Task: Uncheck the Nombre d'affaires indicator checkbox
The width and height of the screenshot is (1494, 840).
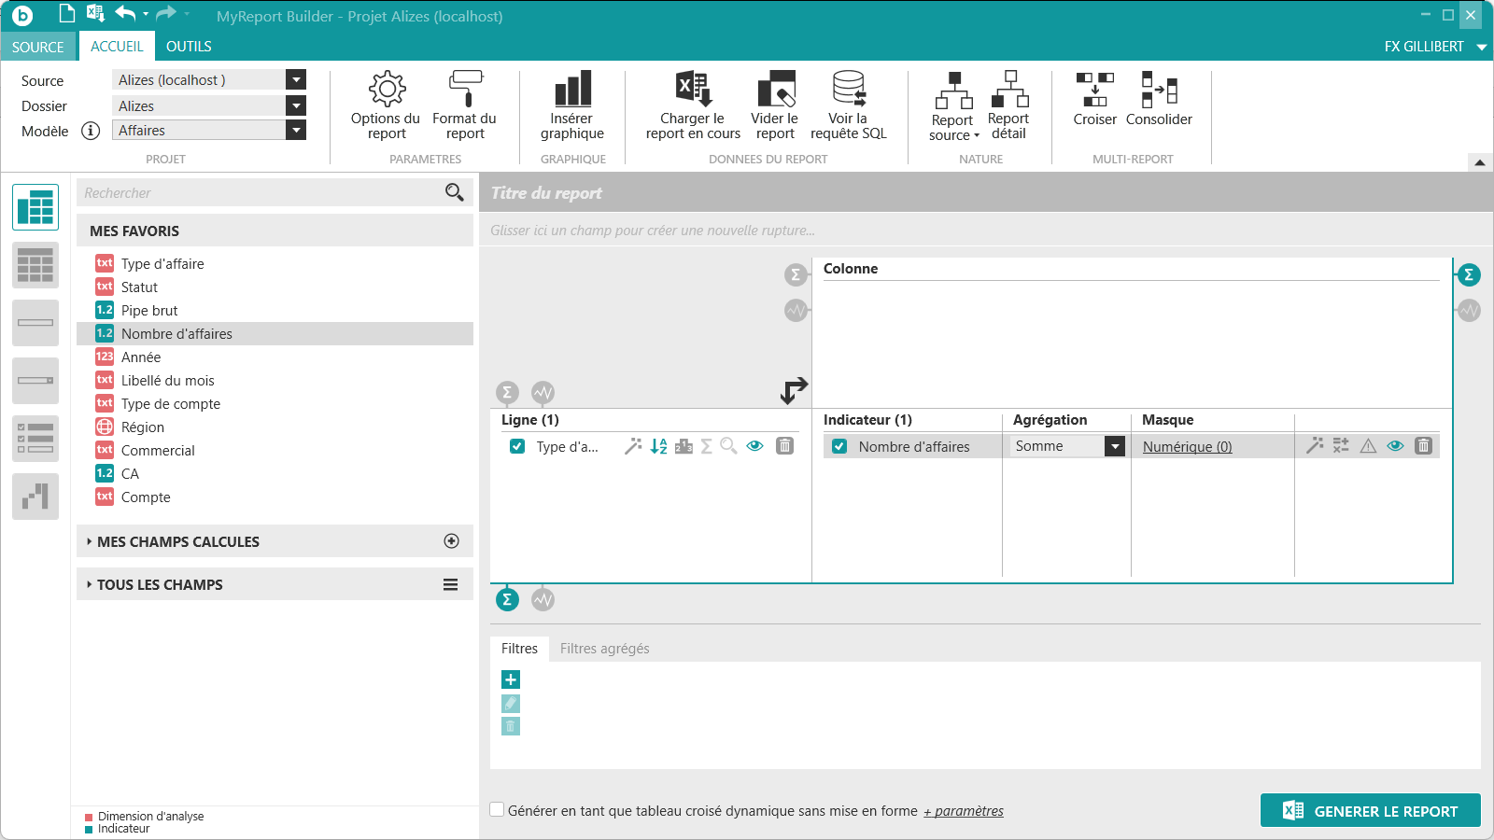Action: 839,446
